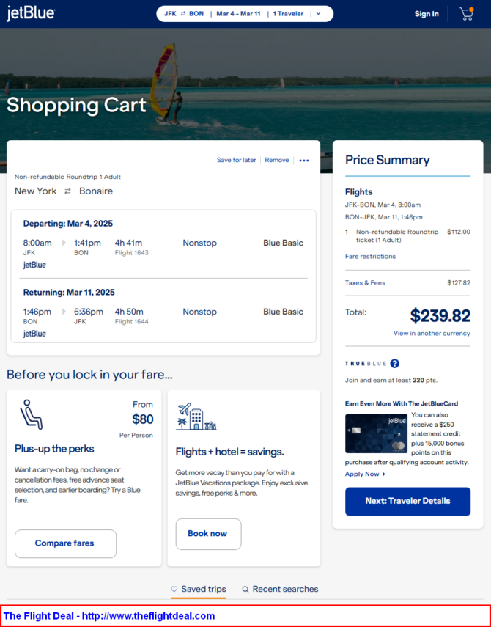Screen dimensions: 491x627
Task: Click the TrueBlue question mark help icon
Action: (395, 364)
